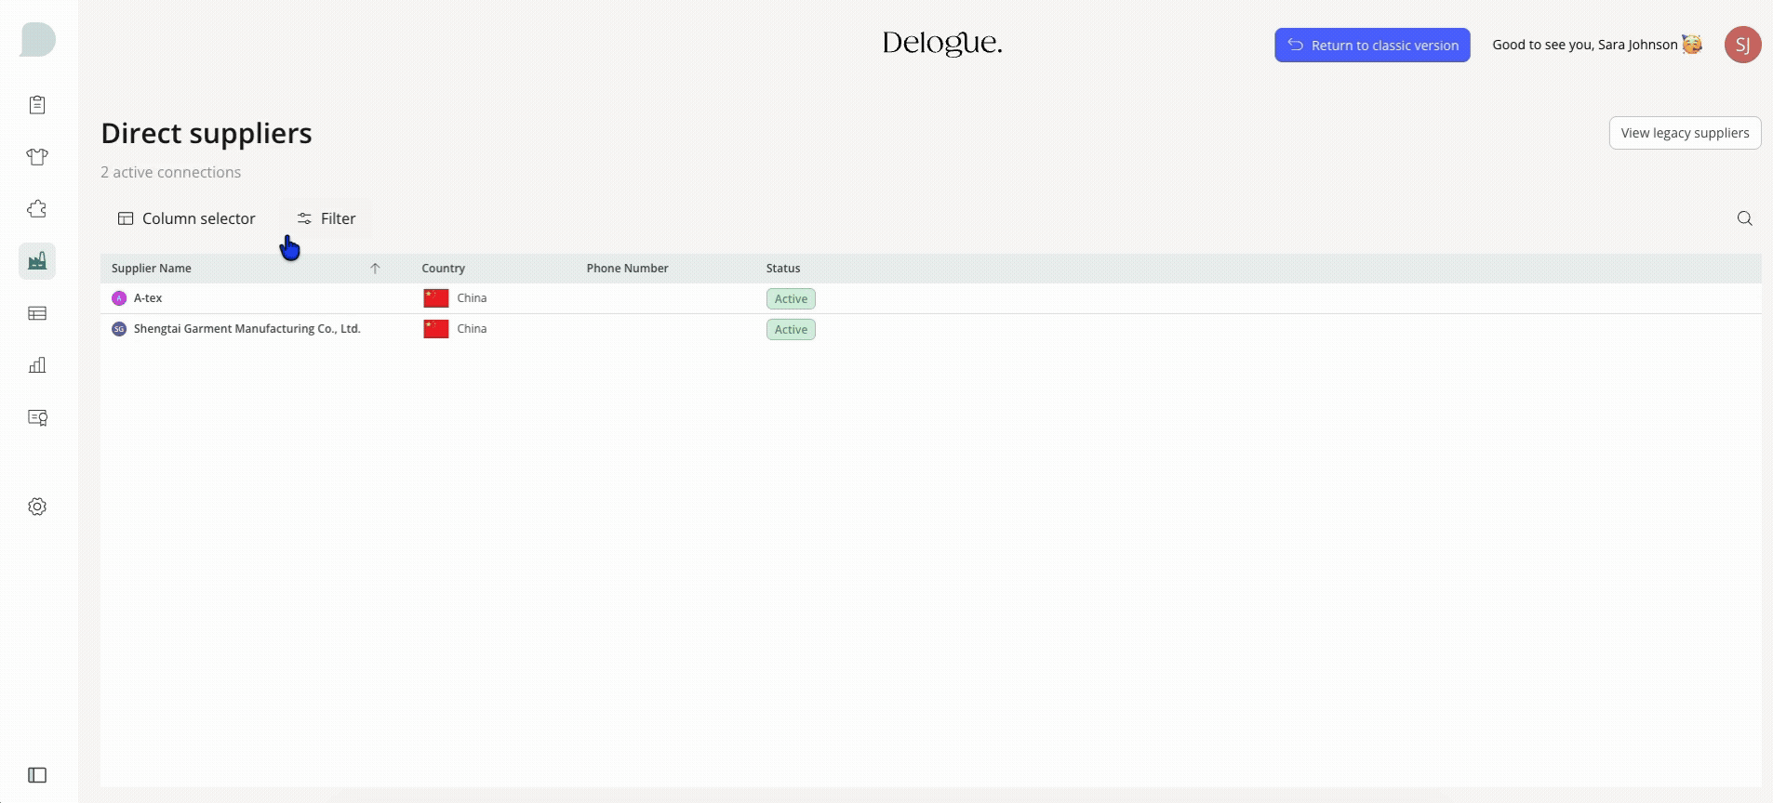
Task: Open the table list sidebar icon
Action: coord(37,313)
